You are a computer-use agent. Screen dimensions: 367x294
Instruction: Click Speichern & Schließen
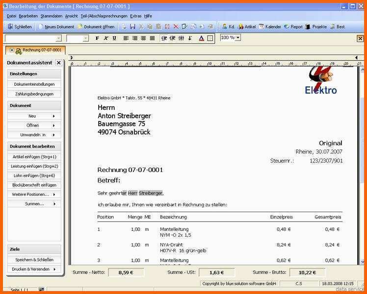tap(34, 260)
